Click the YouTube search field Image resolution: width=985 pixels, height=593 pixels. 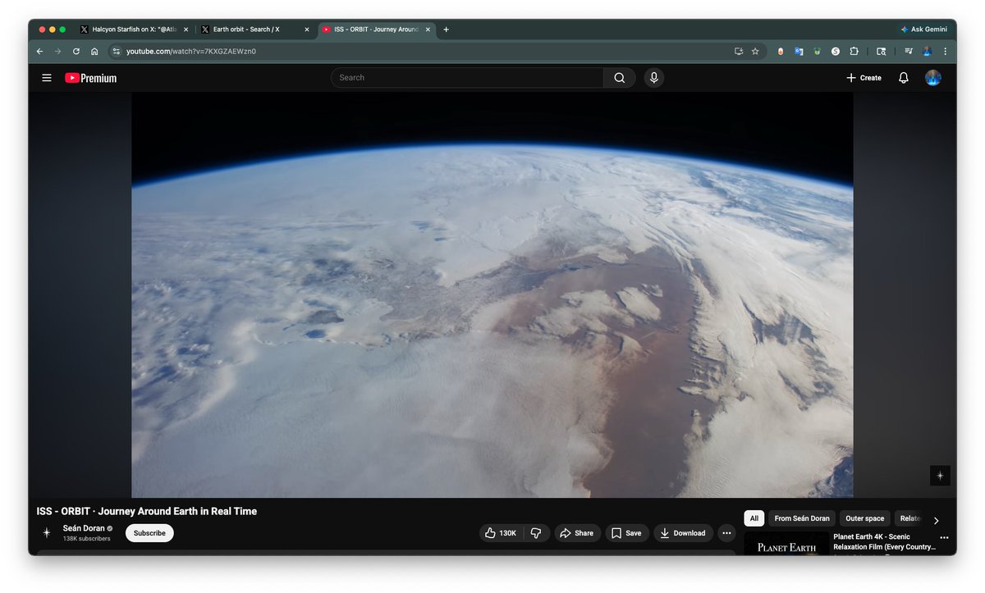pos(467,78)
